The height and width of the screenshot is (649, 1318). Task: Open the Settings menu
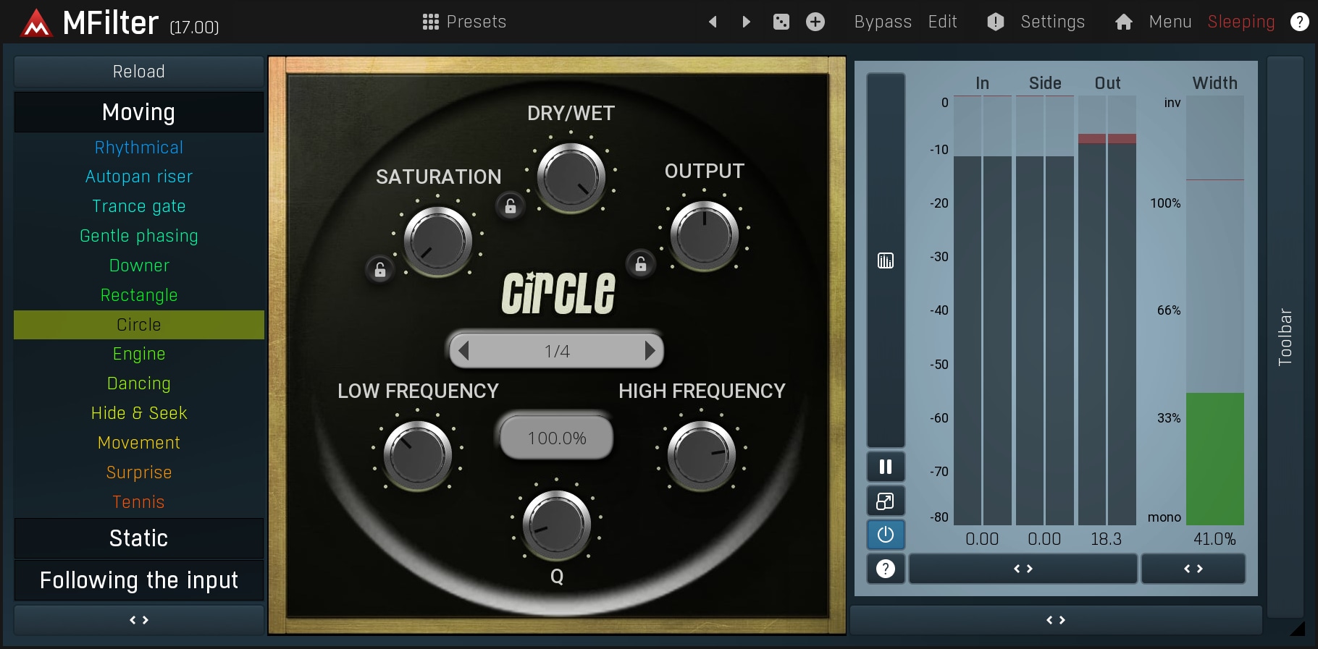pyautogui.click(x=1052, y=22)
